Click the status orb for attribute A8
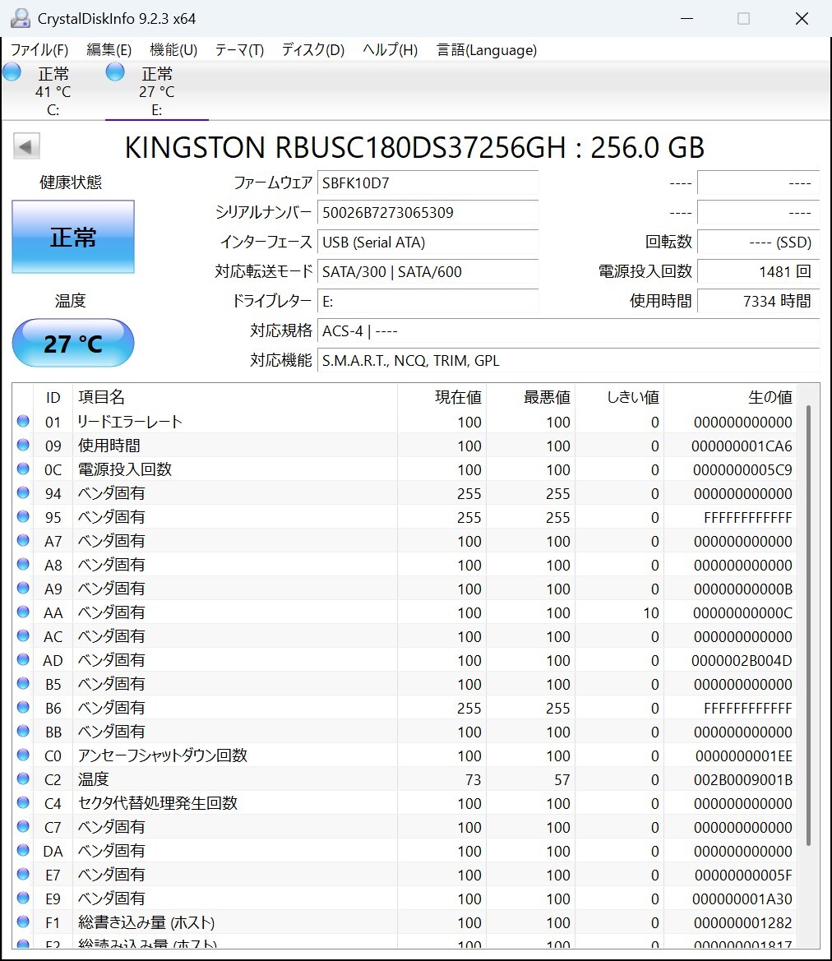The image size is (832, 961). [x=23, y=565]
